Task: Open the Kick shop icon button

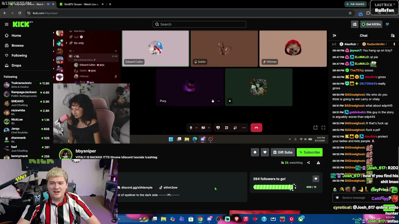Action: tap(355, 24)
